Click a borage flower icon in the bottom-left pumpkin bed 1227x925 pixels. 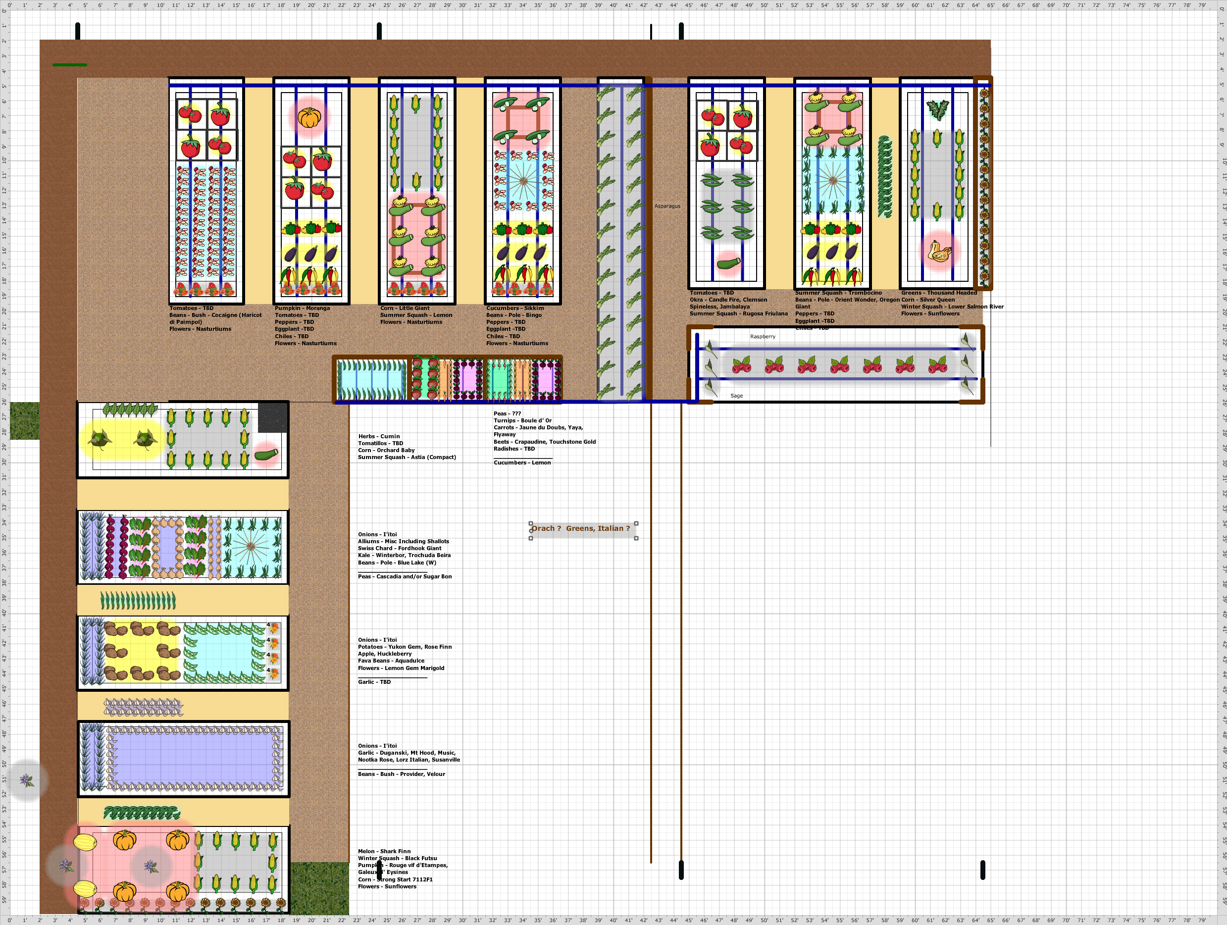[149, 866]
